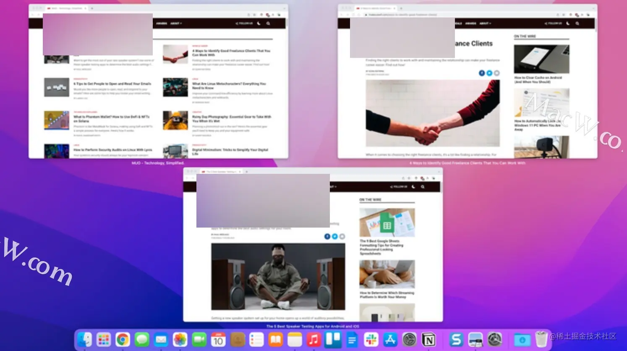627x351 pixels.
Task: Open Reminders from the Dock
Action: coord(256,339)
